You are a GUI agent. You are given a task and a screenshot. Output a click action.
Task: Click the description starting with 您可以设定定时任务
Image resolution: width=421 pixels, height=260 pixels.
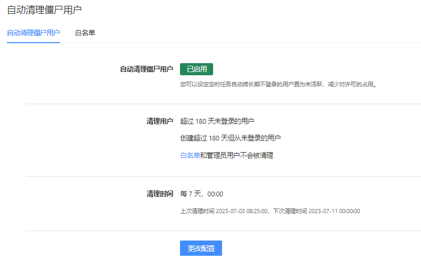point(278,84)
